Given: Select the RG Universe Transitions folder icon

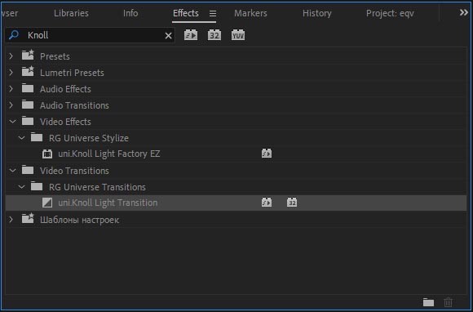Looking at the screenshot, I should click(x=37, y=186).
